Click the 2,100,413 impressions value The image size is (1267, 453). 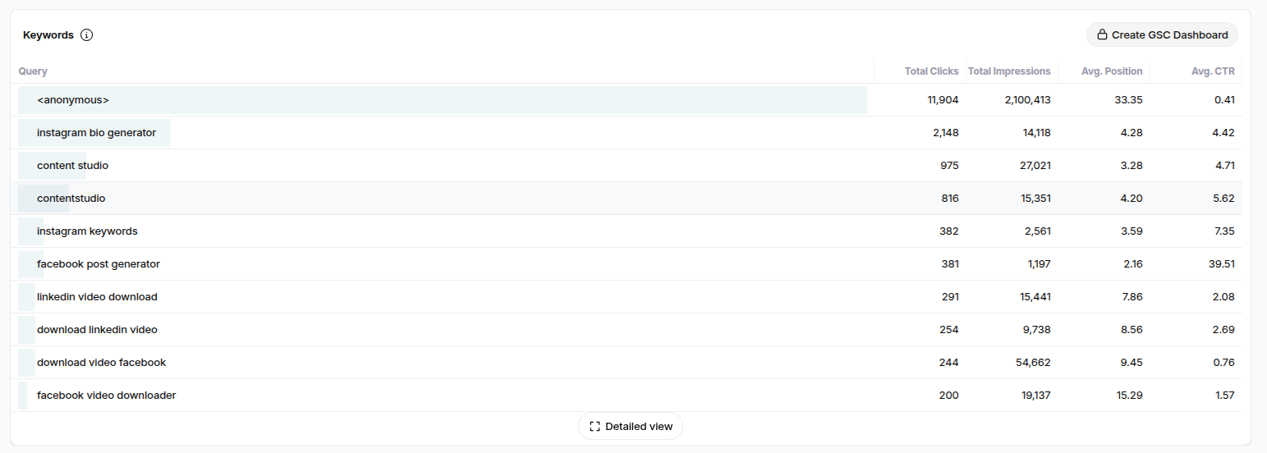pos(1027,100)
